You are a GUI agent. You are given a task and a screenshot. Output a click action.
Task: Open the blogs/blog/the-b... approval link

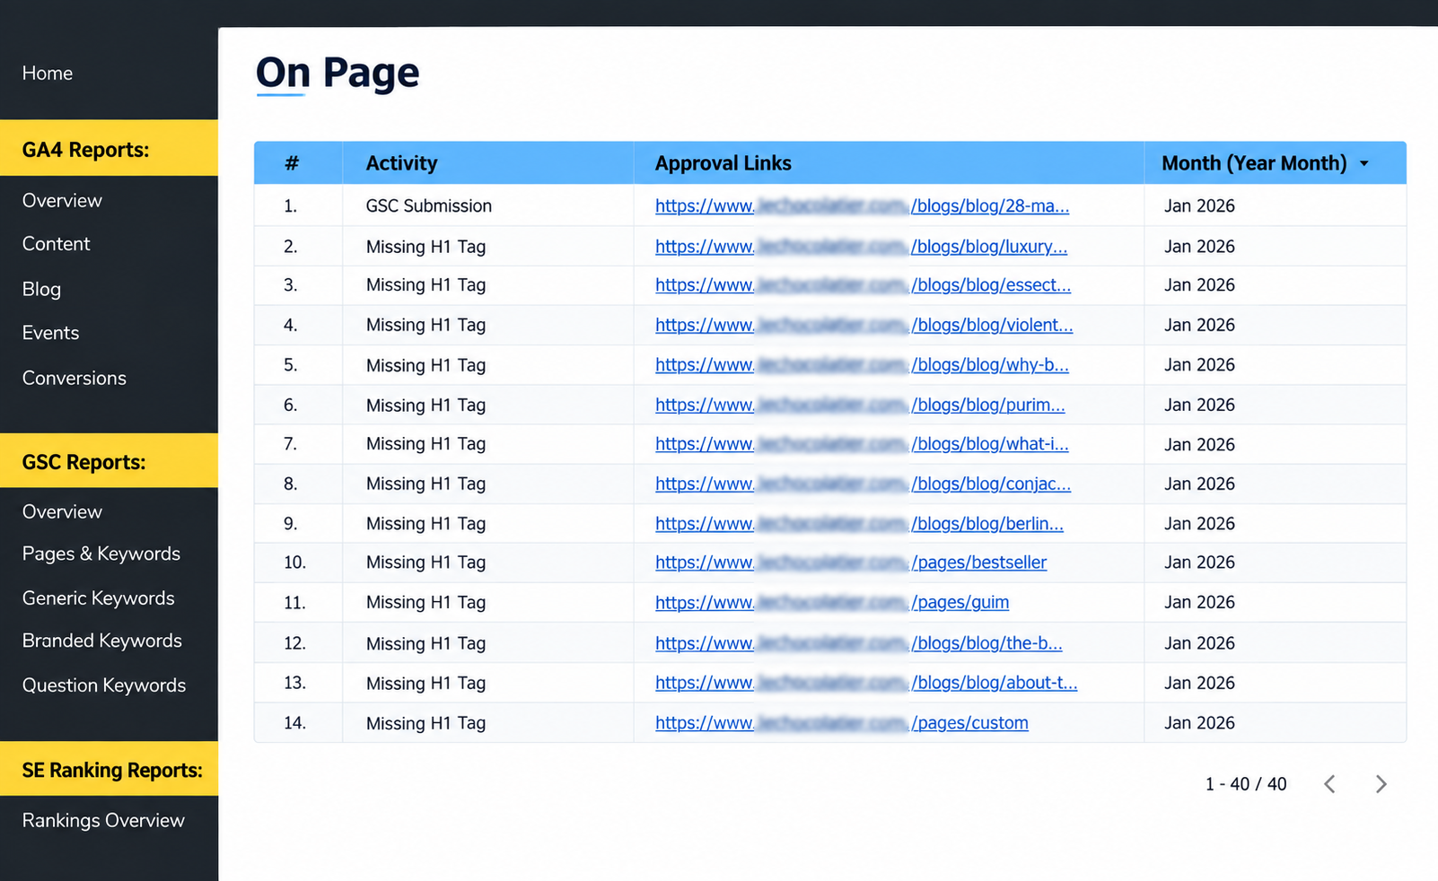point(859,643)
